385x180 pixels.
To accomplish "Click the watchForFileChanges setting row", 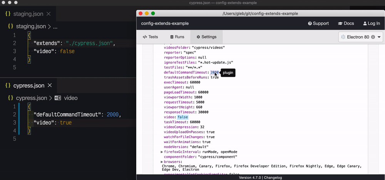I will tap(189, 137).
